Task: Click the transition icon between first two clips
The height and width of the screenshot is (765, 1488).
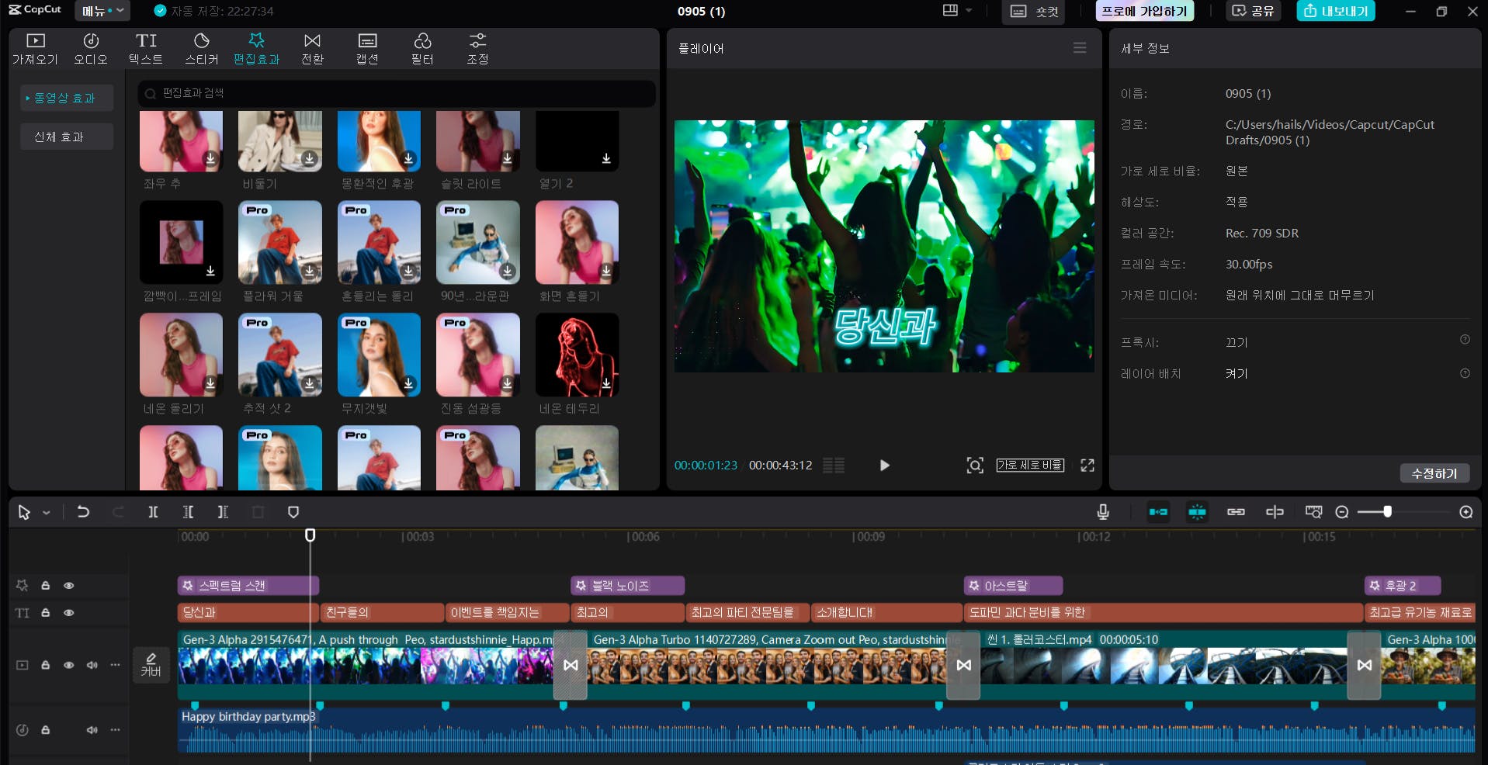Action: pos(571,665)
